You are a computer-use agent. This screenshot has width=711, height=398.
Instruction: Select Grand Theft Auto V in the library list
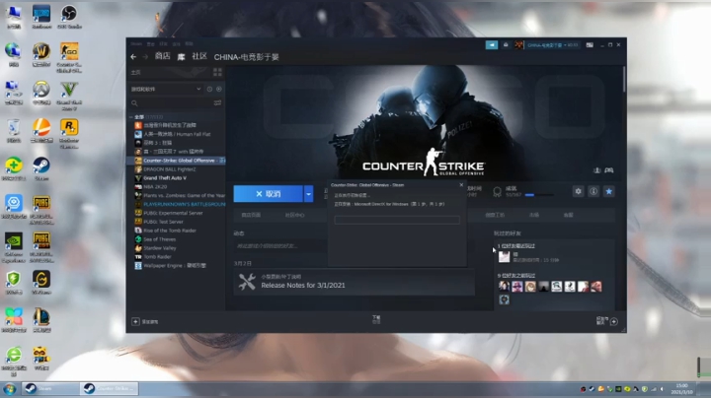(x=165, y=177)
